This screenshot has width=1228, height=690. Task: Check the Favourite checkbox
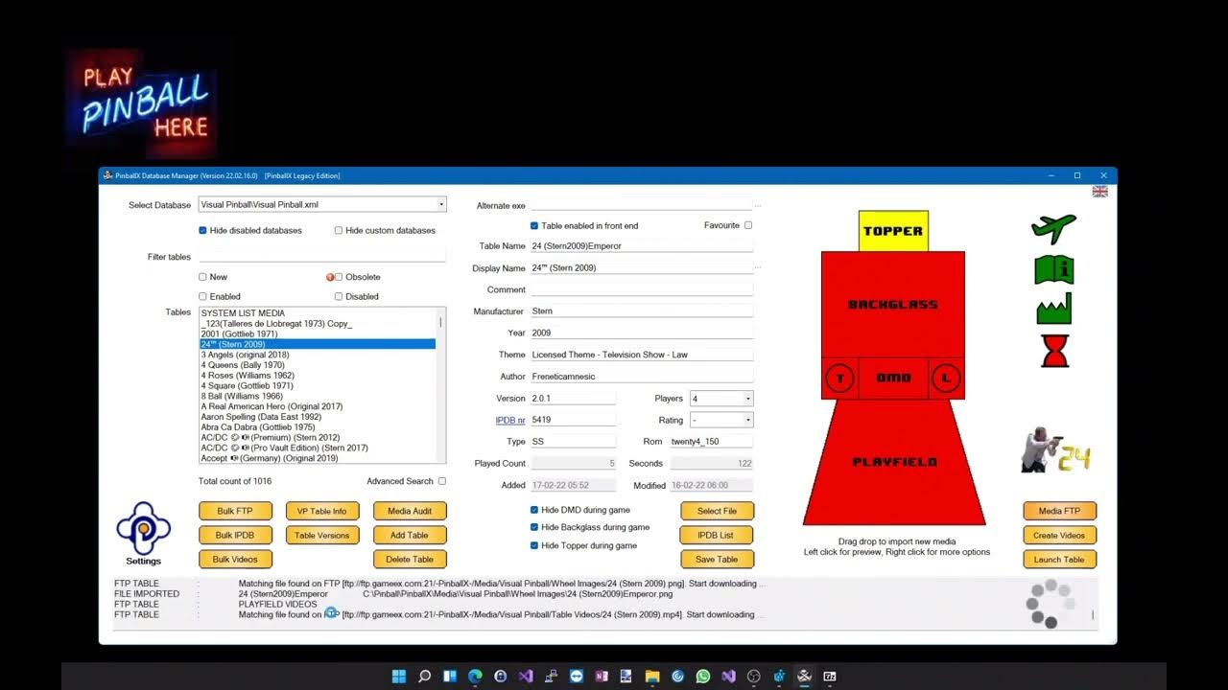pos(748,225)
